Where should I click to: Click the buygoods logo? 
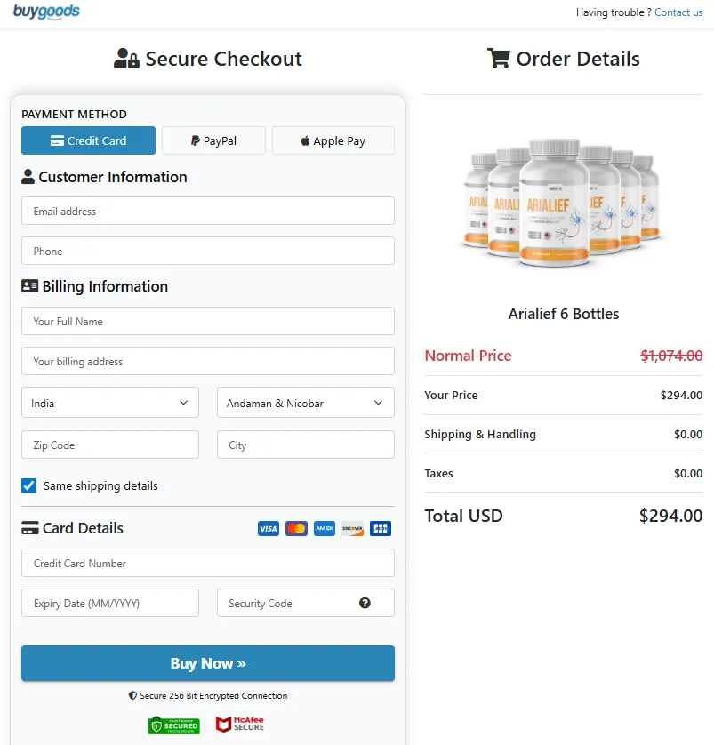pyautogui.click(x=46, y=12)
